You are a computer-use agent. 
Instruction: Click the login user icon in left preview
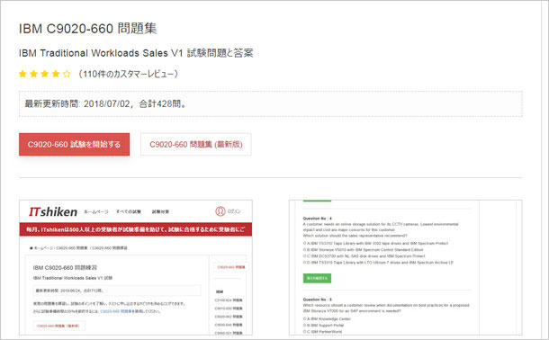point(220,211)
